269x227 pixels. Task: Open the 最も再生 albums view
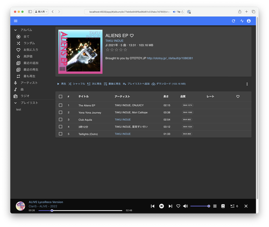tap(30, 76)
